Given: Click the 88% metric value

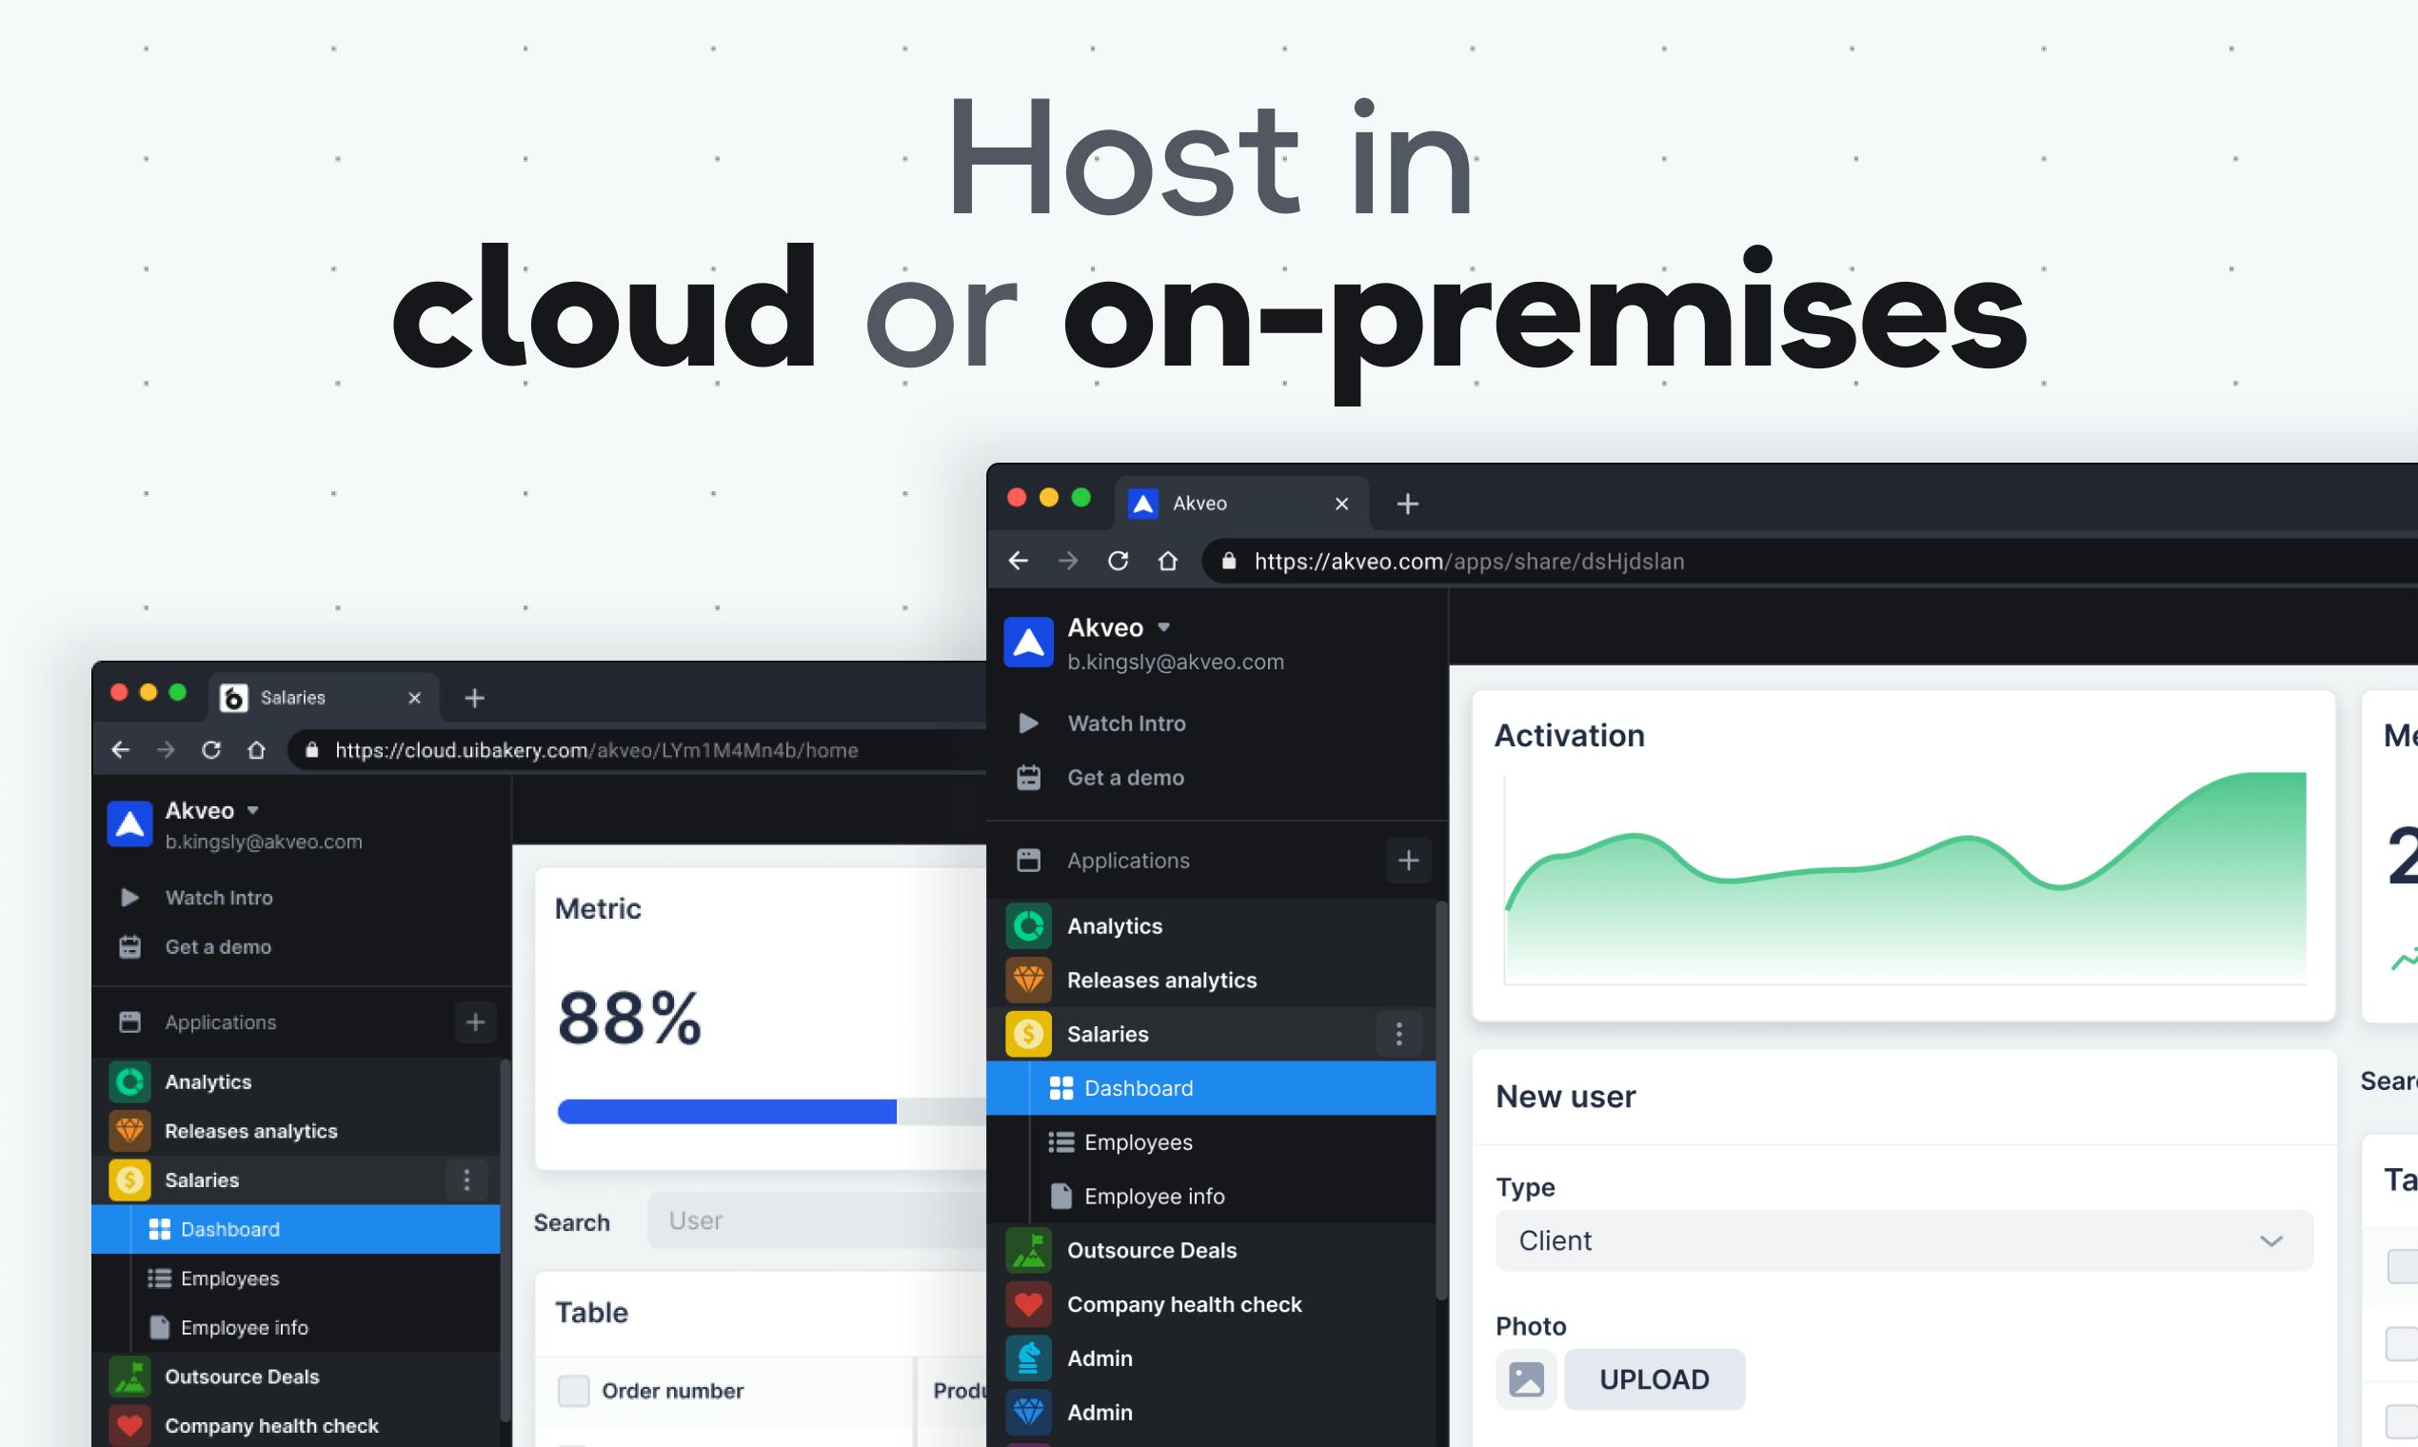Looking at the screenshot, I should tap(630, 1018).
